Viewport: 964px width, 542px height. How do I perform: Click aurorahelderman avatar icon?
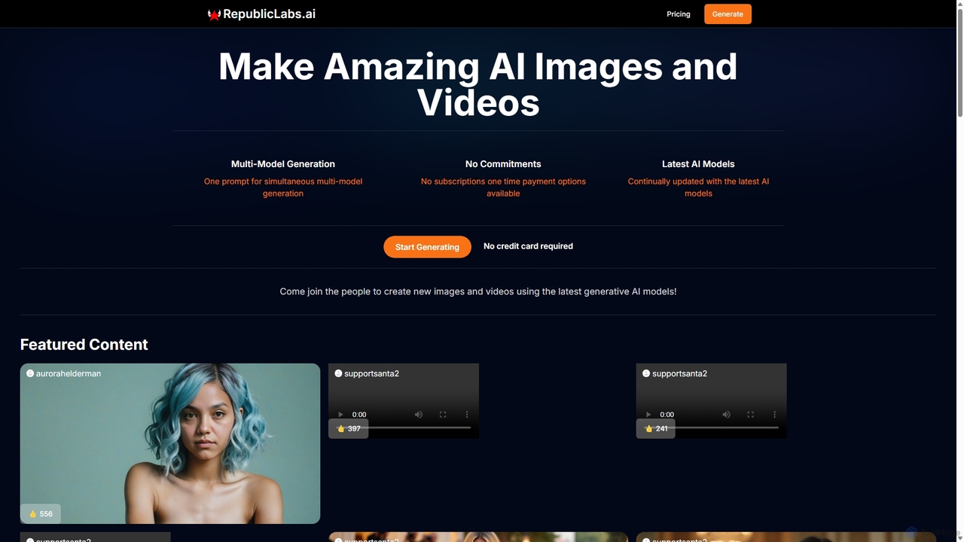tap(30, 373)
